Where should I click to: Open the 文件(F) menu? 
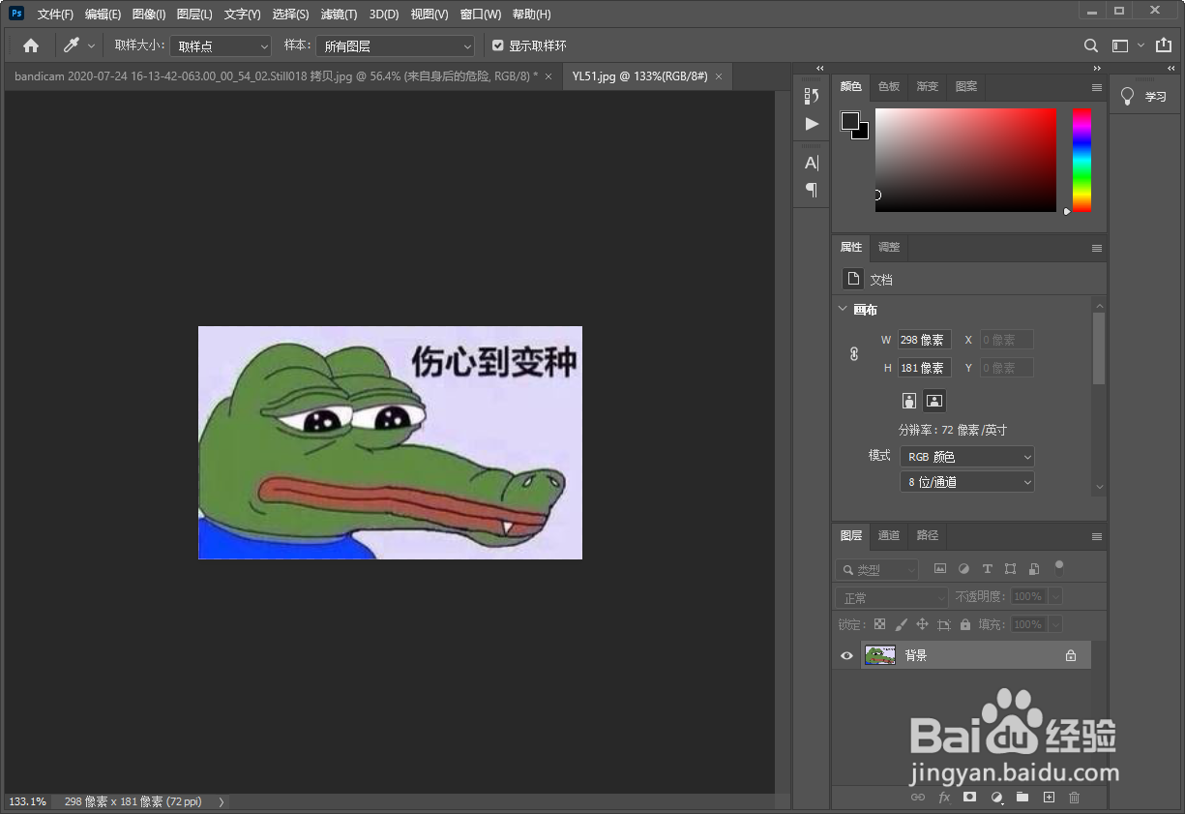tap(55, 15)
